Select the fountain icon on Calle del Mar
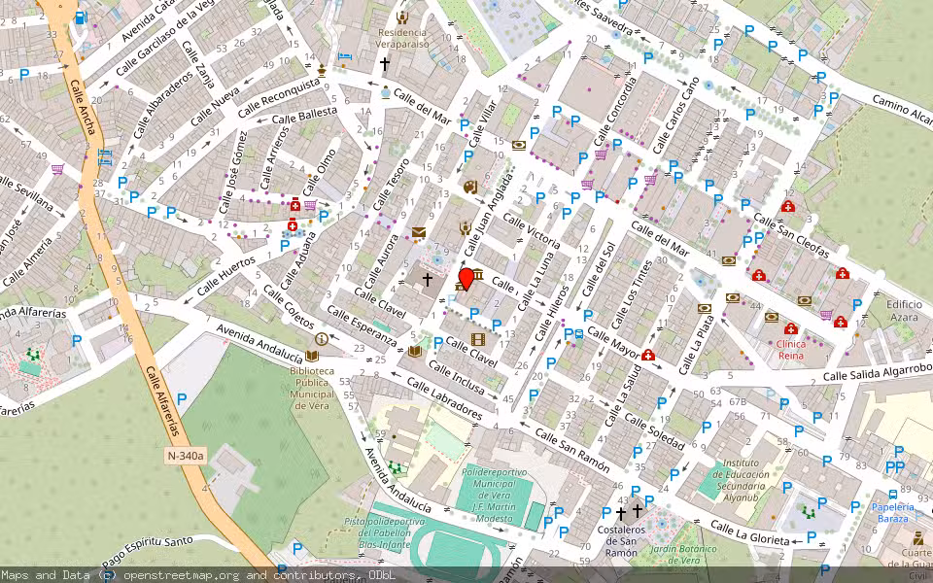The width and height of the screenshot is (933, 583). coord(386,93)
